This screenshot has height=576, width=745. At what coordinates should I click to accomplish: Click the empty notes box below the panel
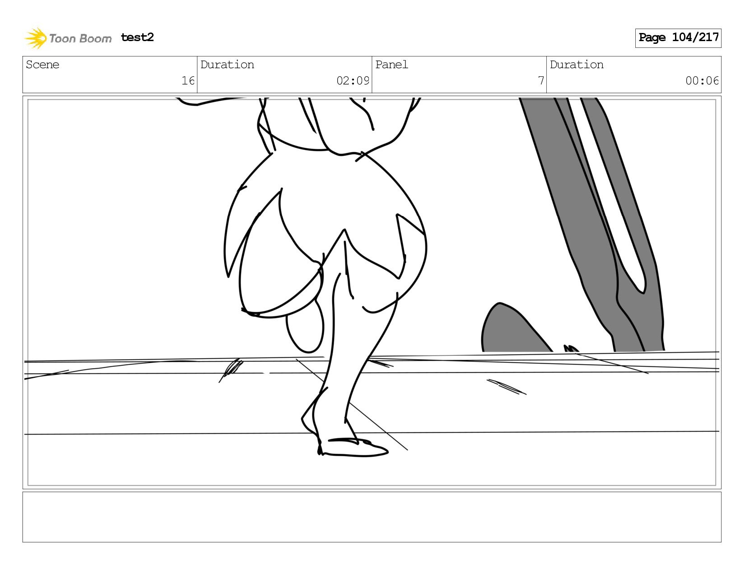[x=372, y=517]
